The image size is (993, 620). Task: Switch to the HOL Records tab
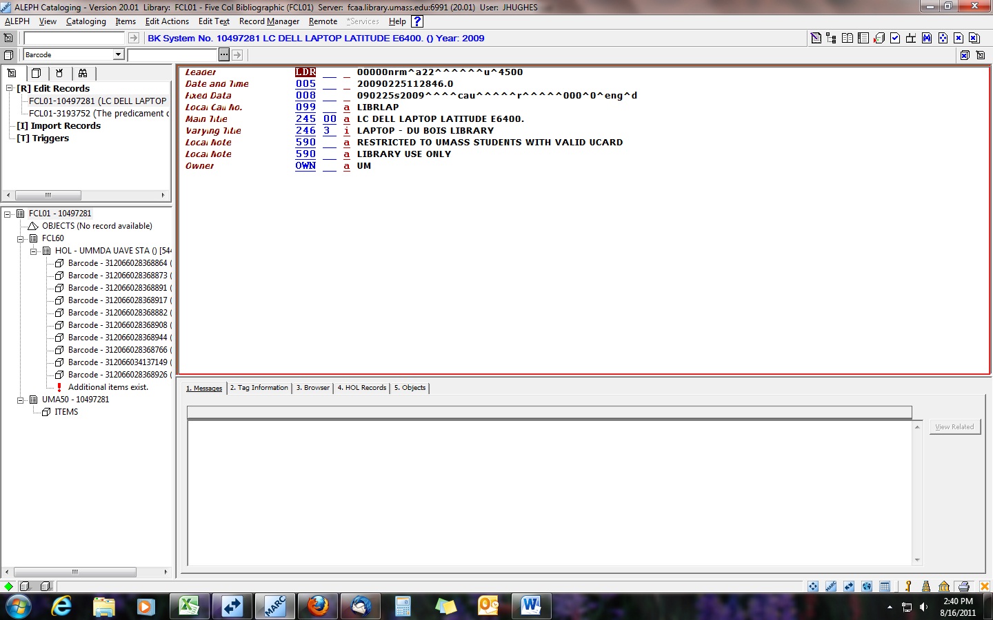tap(361, 388)
